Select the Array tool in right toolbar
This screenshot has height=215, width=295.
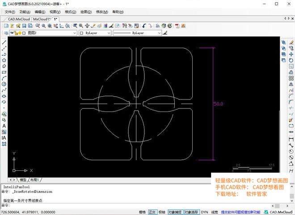click(291, 78)
